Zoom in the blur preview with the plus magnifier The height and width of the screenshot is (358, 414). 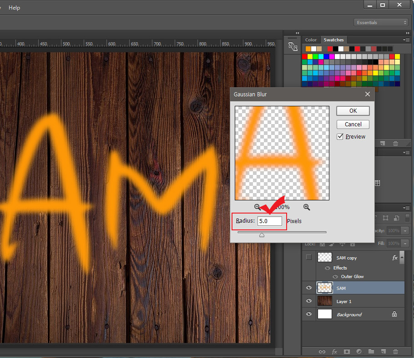point(306,207)
